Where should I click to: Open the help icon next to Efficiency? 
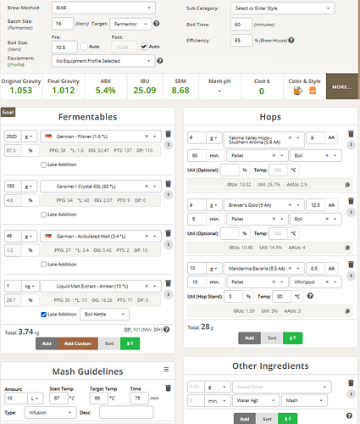[x=291, y=41]
